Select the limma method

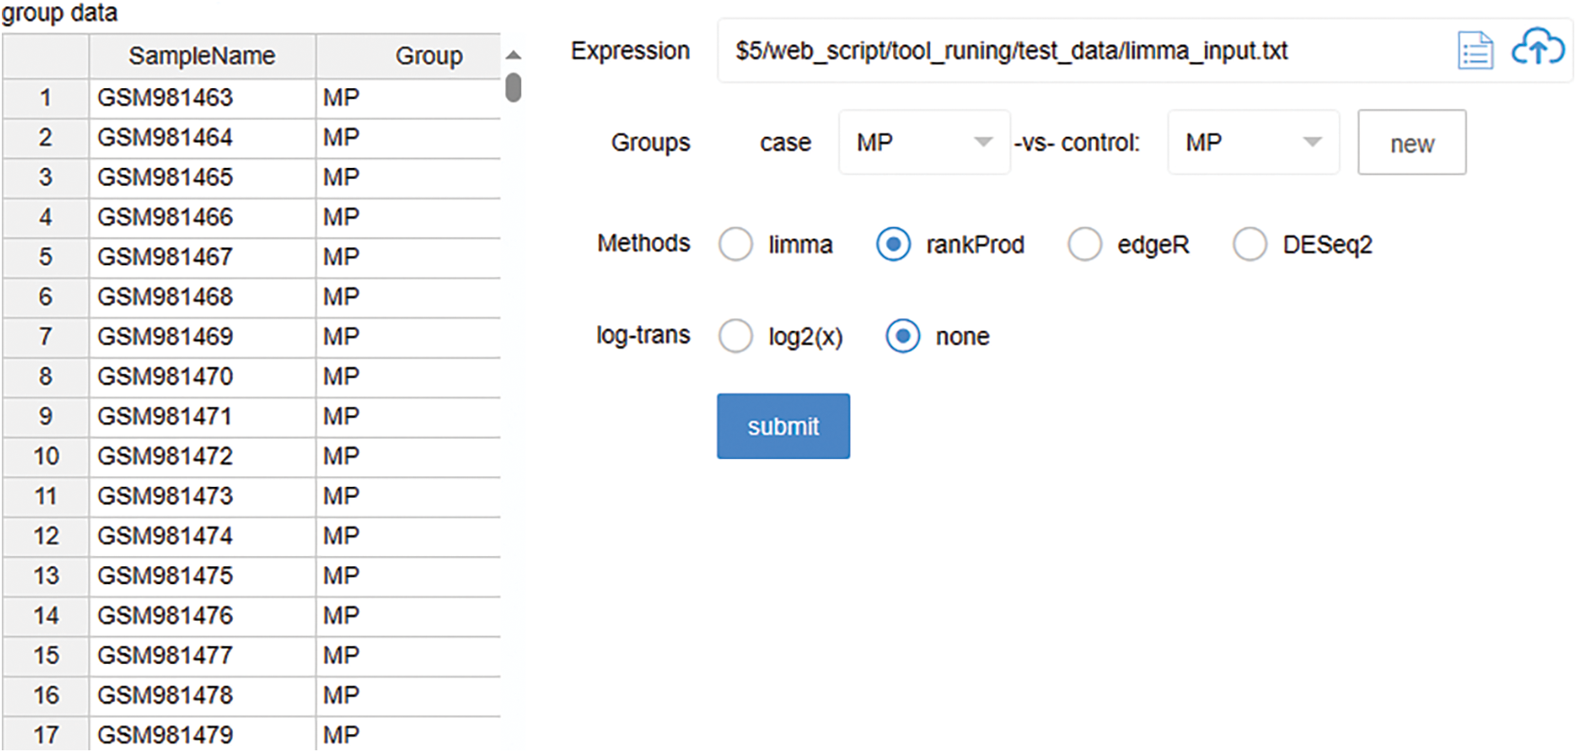(736, 244)
